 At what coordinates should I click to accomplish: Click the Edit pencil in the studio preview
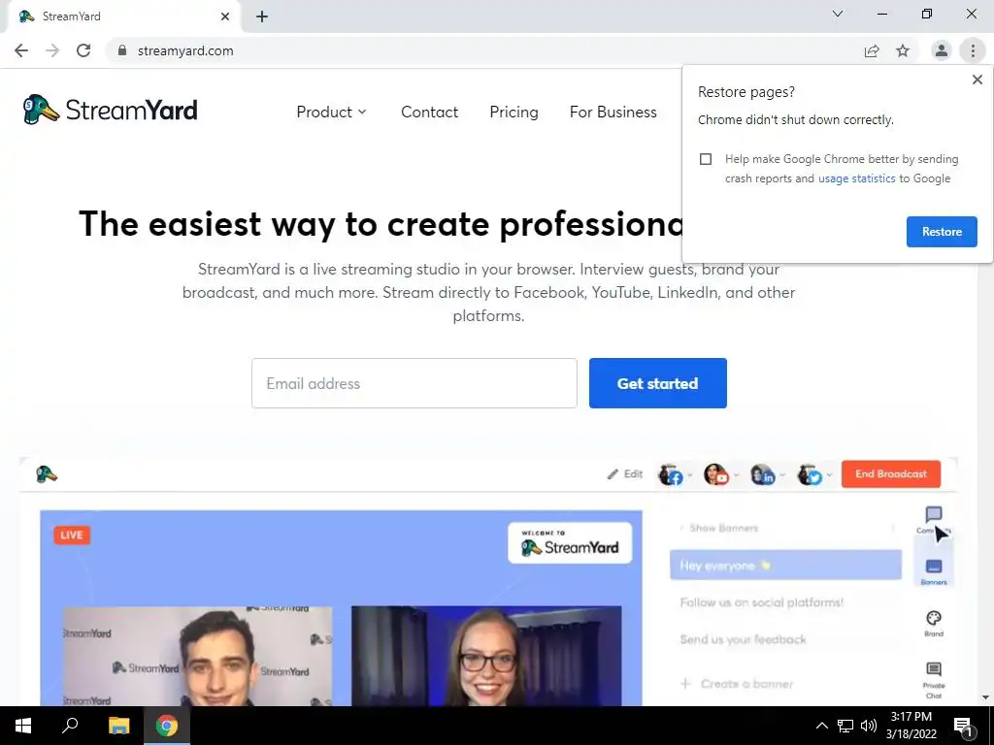(x=624, y=473)
